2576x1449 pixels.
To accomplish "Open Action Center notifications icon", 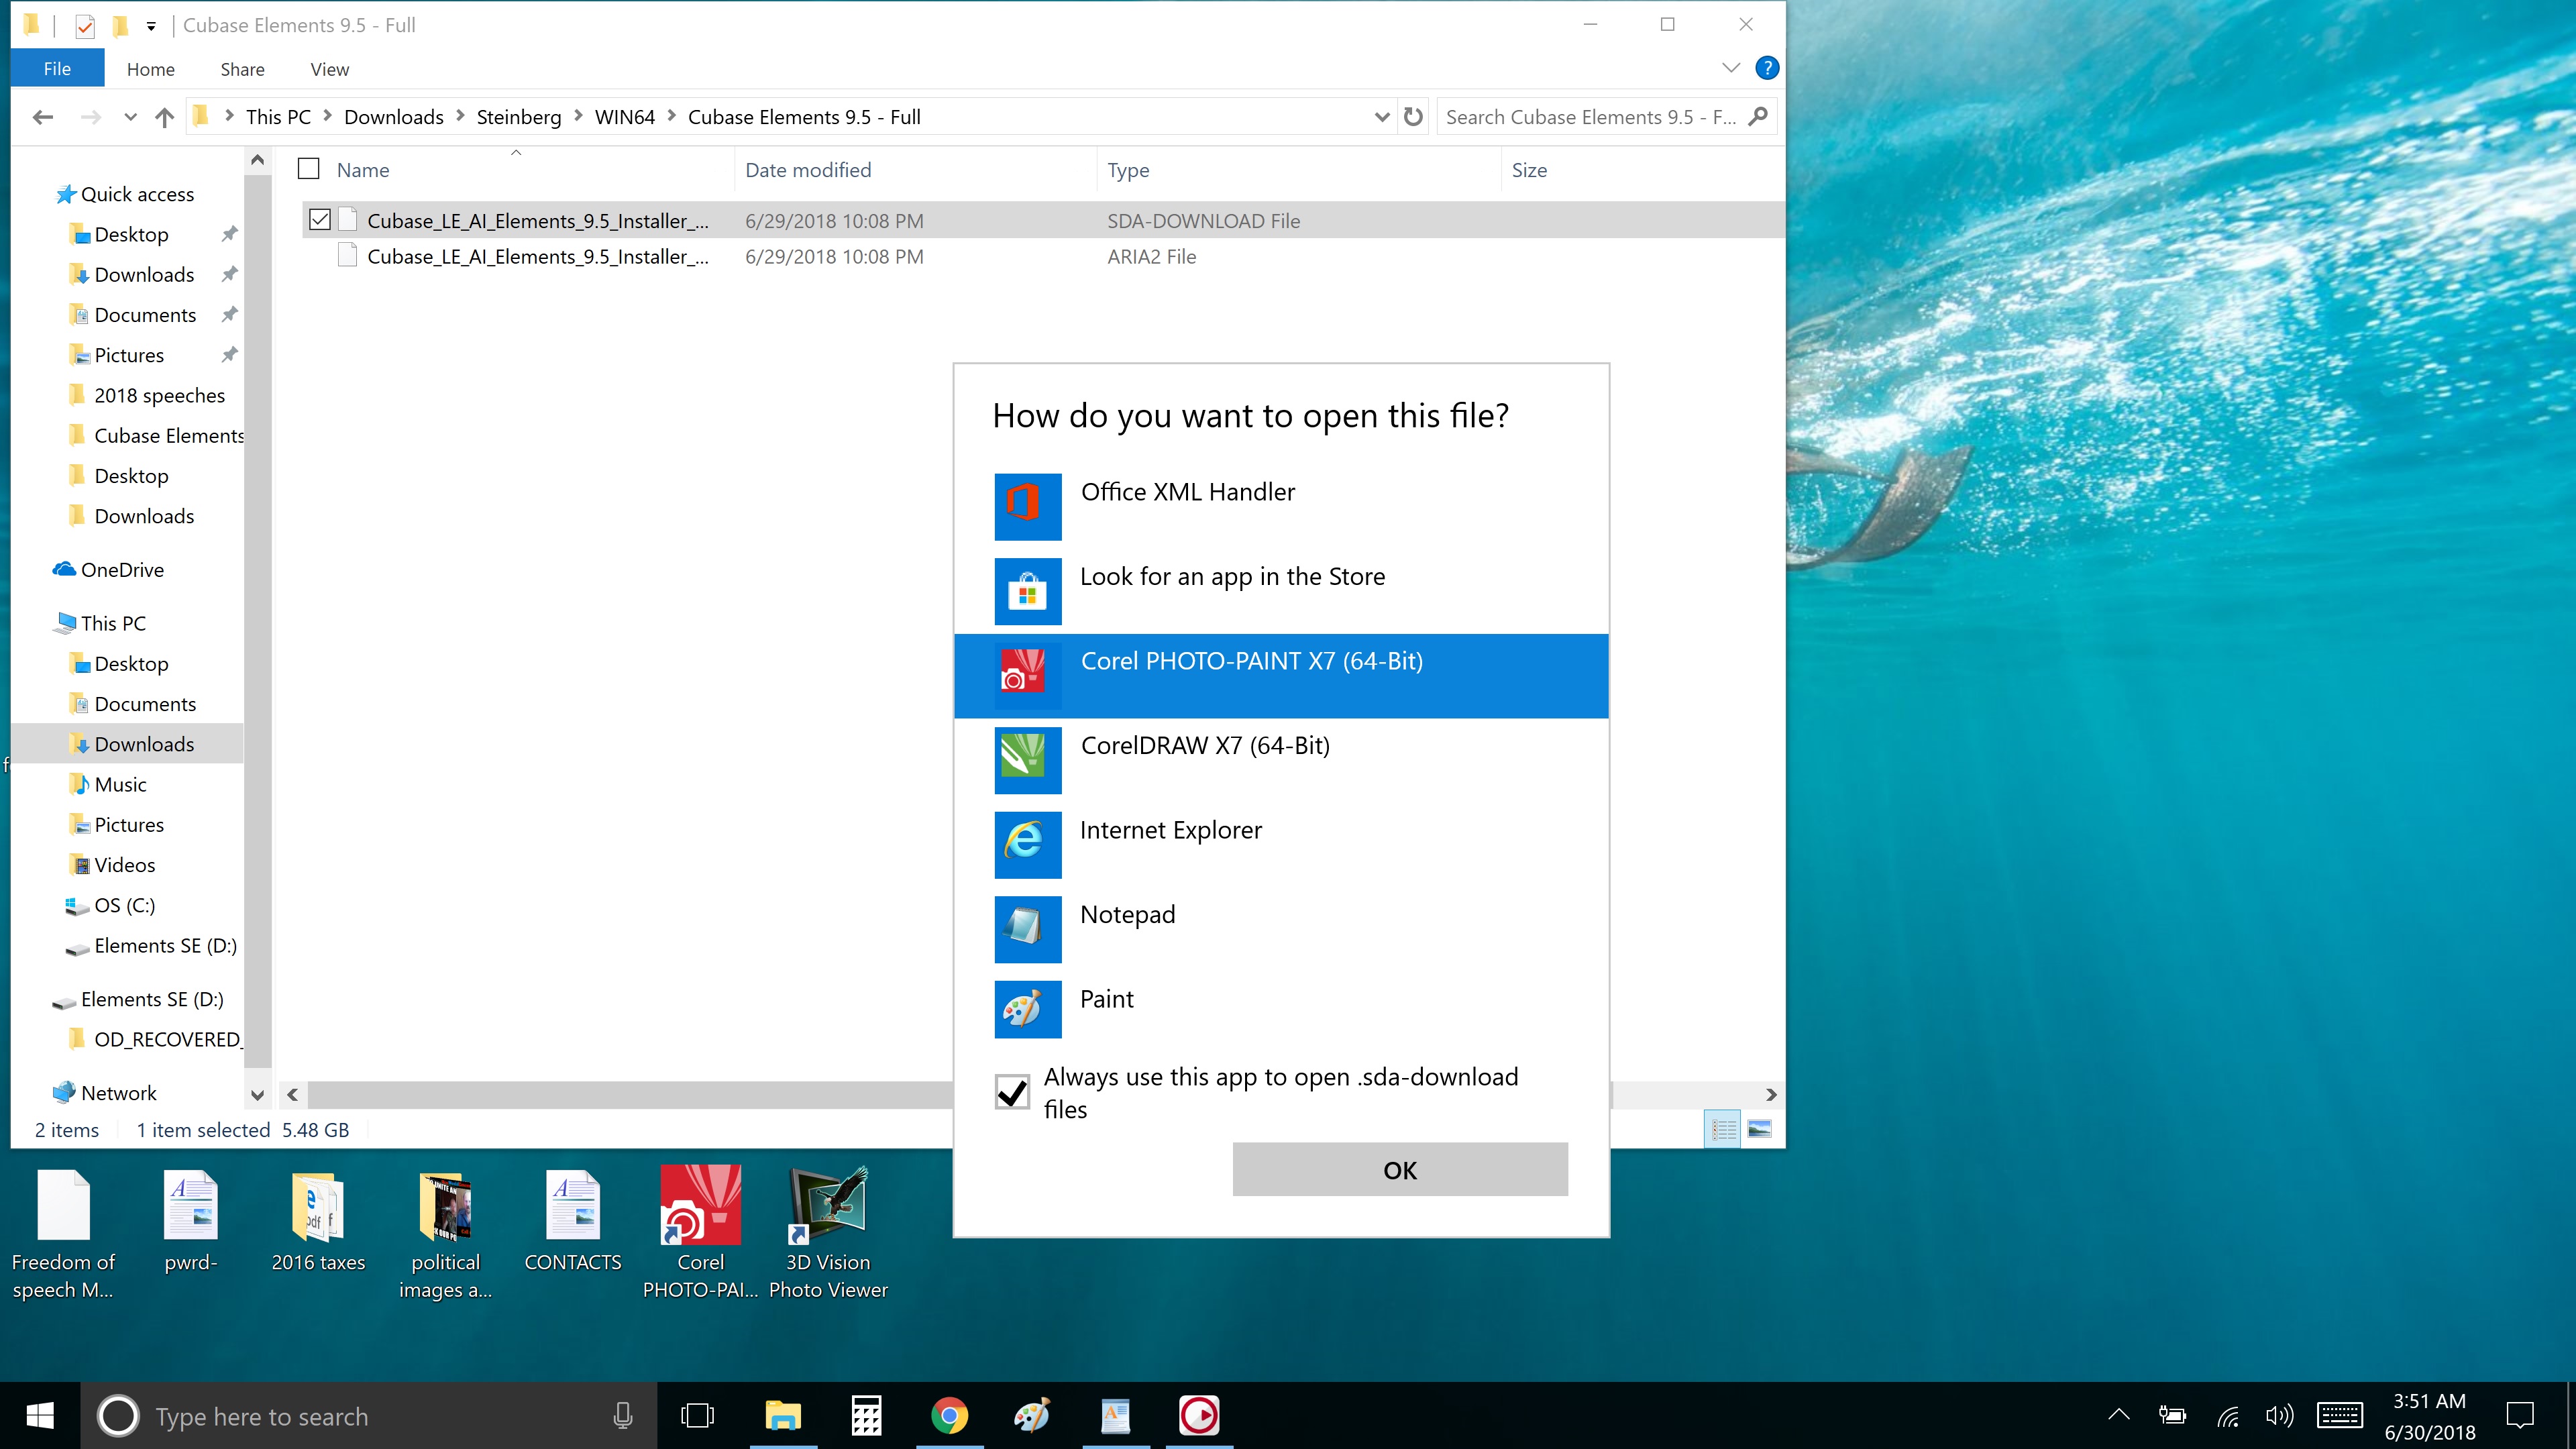I will 2520,1416.
